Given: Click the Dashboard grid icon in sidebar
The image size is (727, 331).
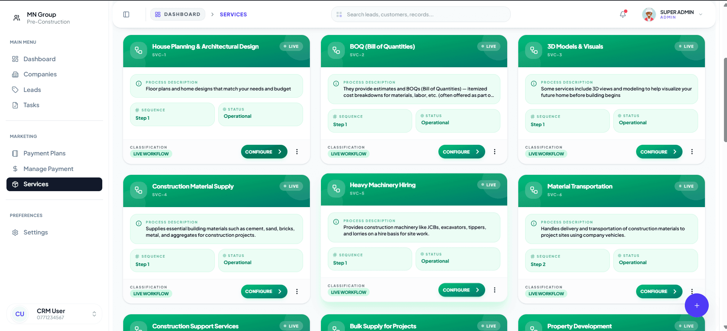Looking at the screenshot, I should coord(15,59).
